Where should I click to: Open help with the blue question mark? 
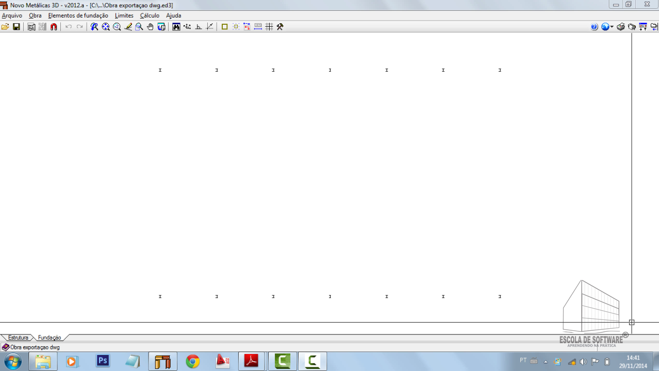pos(594,27)
